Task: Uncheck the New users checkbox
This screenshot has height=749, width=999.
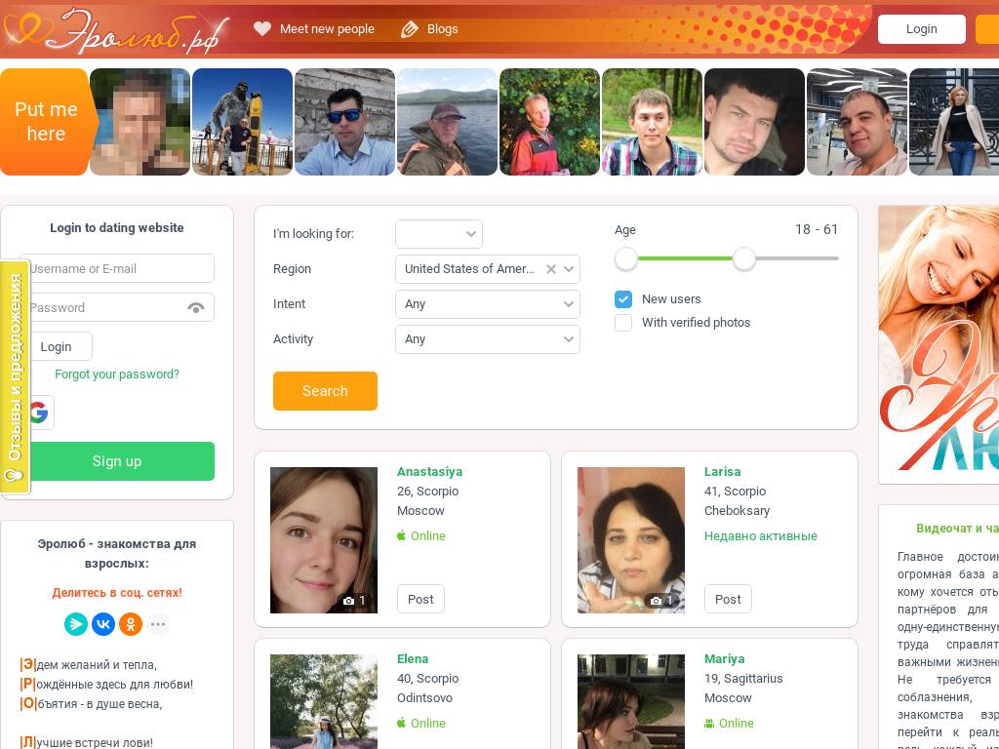Action: click(623, 299)
